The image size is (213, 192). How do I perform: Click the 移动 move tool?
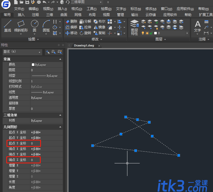tap(71, 33)
